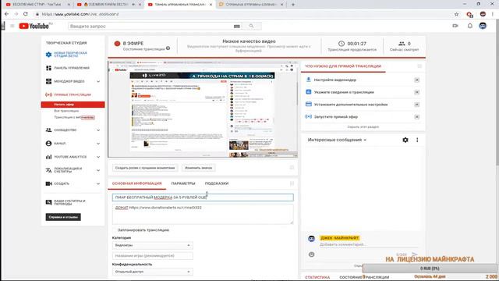The width and height of the screenshot is (499, 281).
Task: Switch to the Basic info tab
Action: click(x=137, y=183)
